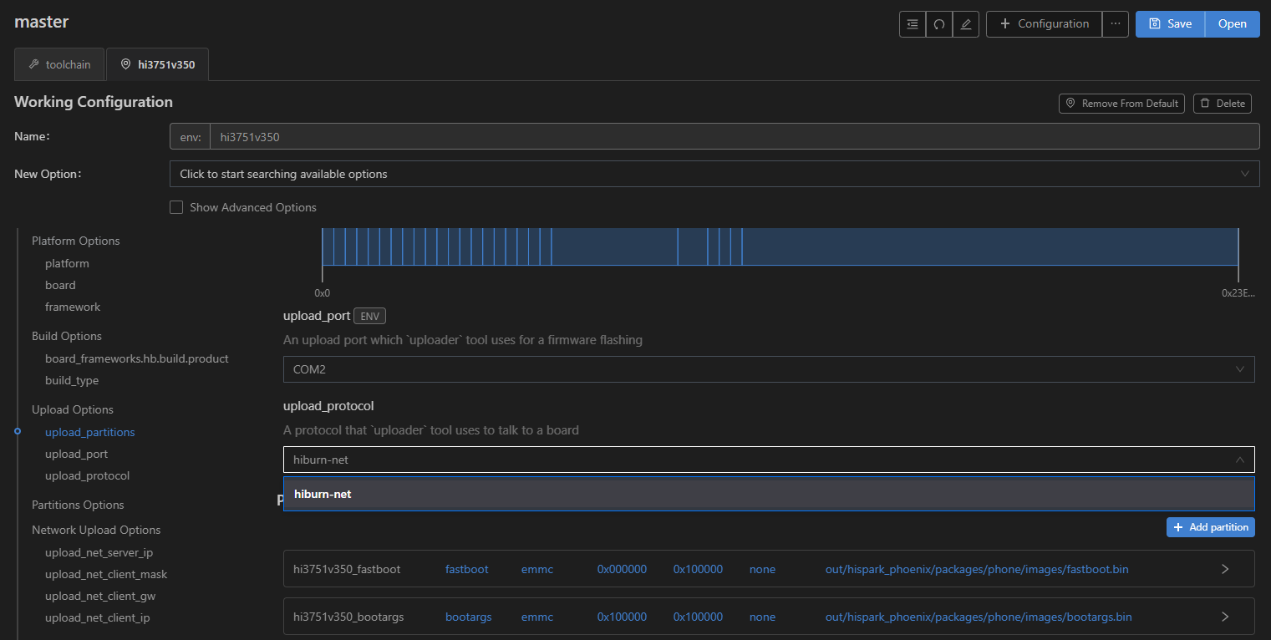Go to Platform Options section
The height and width of the screenshot is (640, 1271).
click(76, 241)
